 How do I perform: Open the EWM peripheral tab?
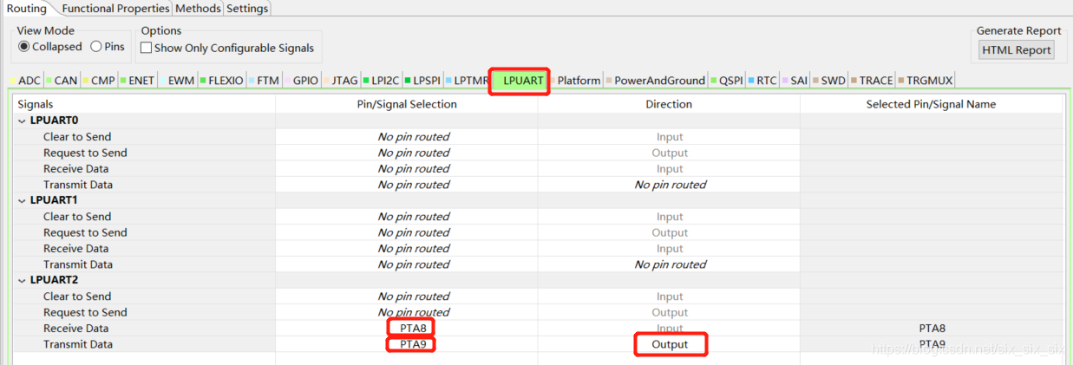pyautogui.click(x=178, y=81)
